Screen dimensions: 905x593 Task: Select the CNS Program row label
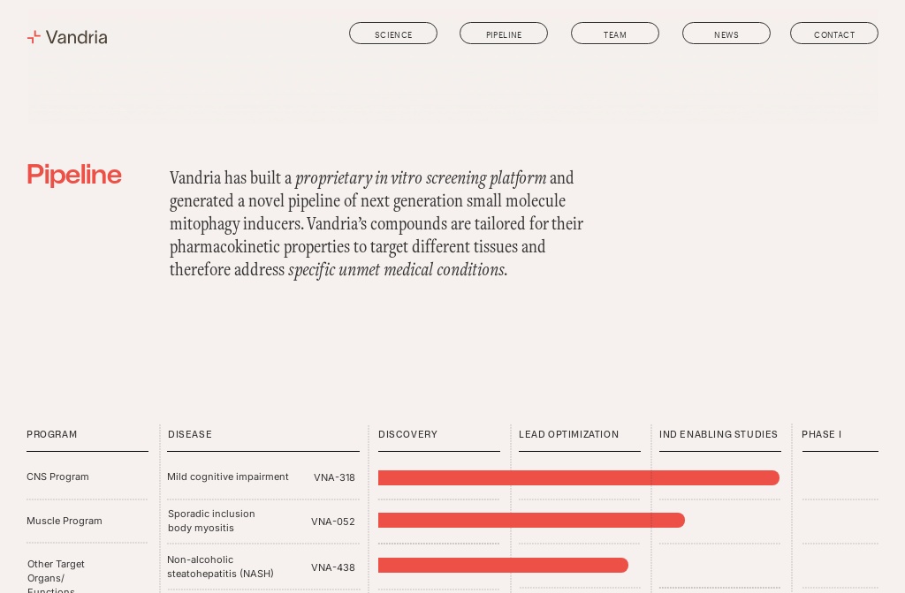coord(58,477)
